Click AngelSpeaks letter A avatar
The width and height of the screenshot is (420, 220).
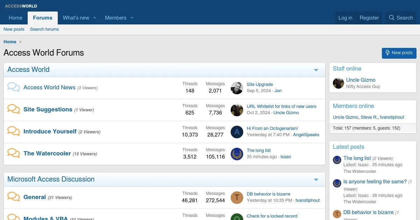[x=237, y=132]
